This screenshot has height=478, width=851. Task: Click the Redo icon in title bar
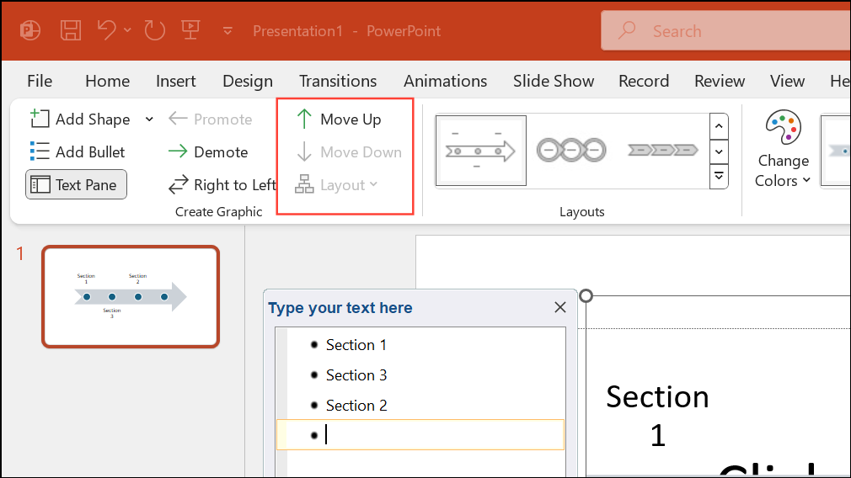pos(154,31)
